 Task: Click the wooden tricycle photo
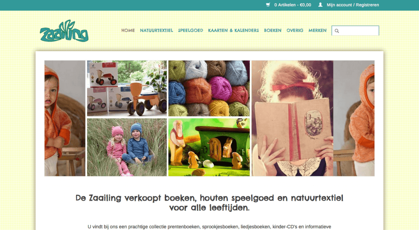(127, 88)
